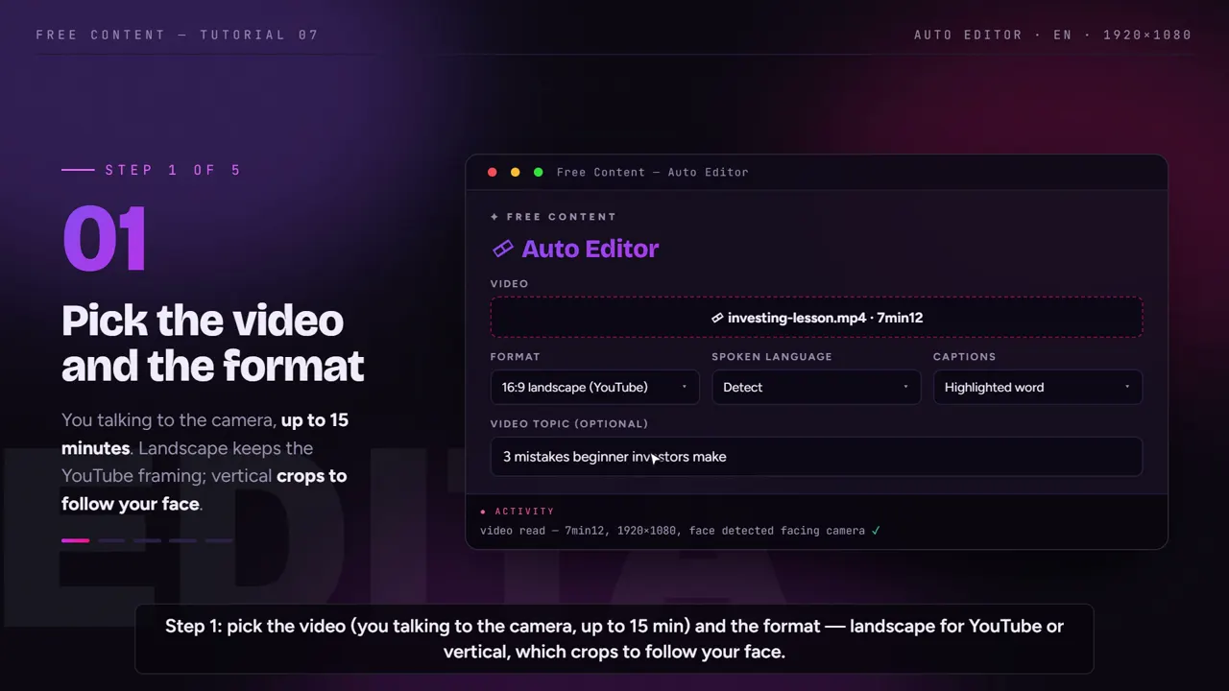Click the 'STEP 1 OF 5' text
This screenshot has height=691, width=1229.
173,170
